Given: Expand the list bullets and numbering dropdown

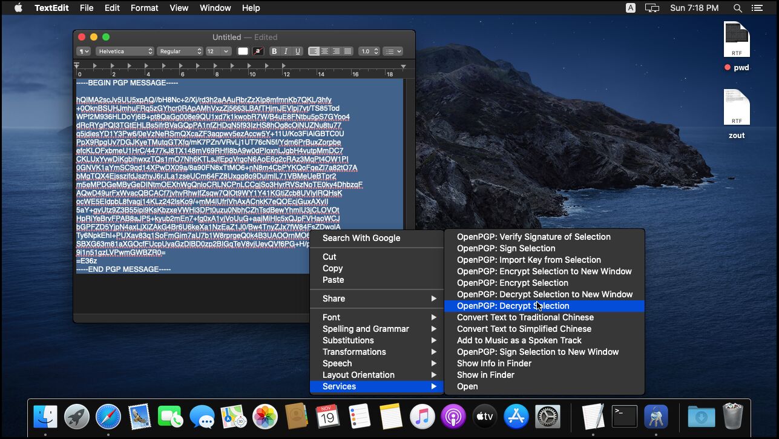Looking at the screenshot, I should 393,51.
